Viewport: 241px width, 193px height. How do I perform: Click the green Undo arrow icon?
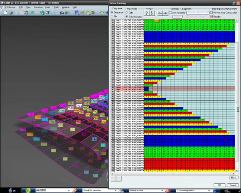31,12
